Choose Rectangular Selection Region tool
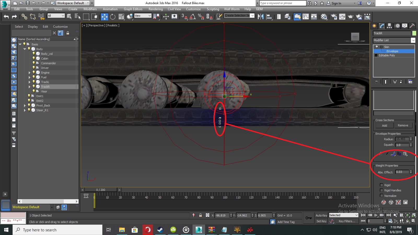418x235 pixels. (86, 17)
